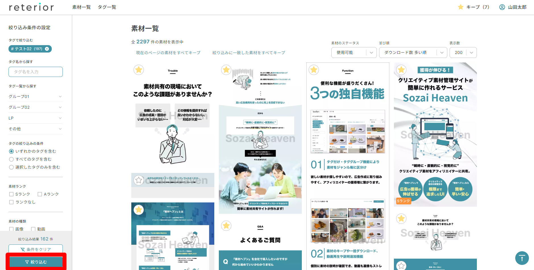Check the Sランク checkbox
This screenshot has width=534, height=270.
[x=11, y=194]
